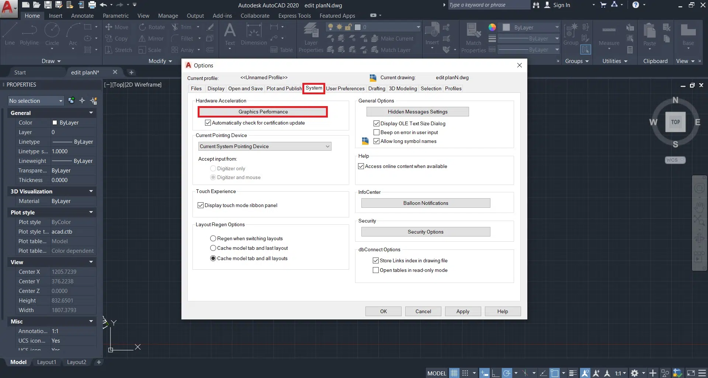Click the Measure utility icon
Image resolution: width=708 pixels, height=378 pixels.
(x=609, y=34)
